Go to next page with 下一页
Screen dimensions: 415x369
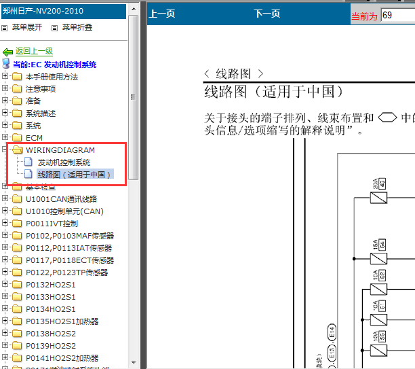266,14
